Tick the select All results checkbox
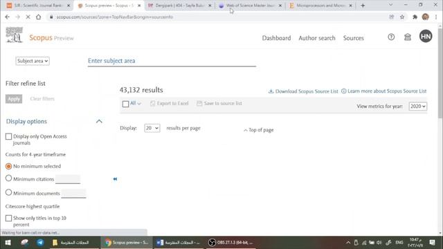This screenshot has width=443, height=249. (126, 104)
